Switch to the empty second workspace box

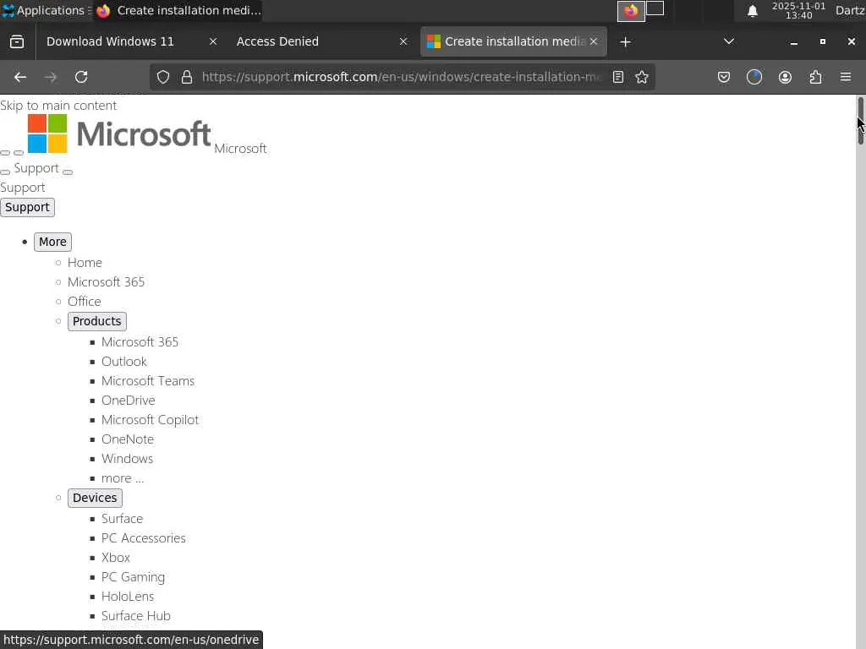coord(655,8)
